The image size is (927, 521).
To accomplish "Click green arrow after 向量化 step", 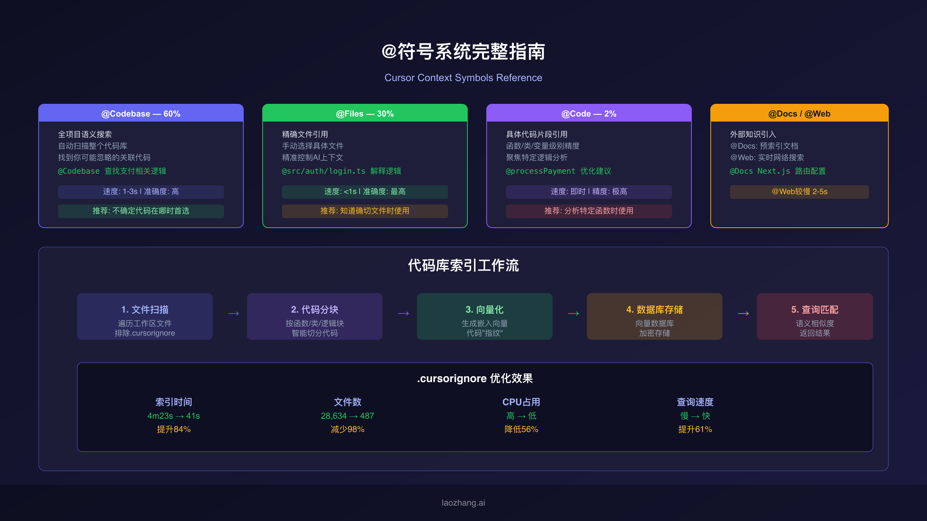I will 574,313.
